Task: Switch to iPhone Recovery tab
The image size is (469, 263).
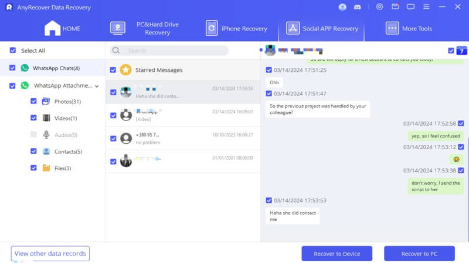Action: [x=236, y=28]
